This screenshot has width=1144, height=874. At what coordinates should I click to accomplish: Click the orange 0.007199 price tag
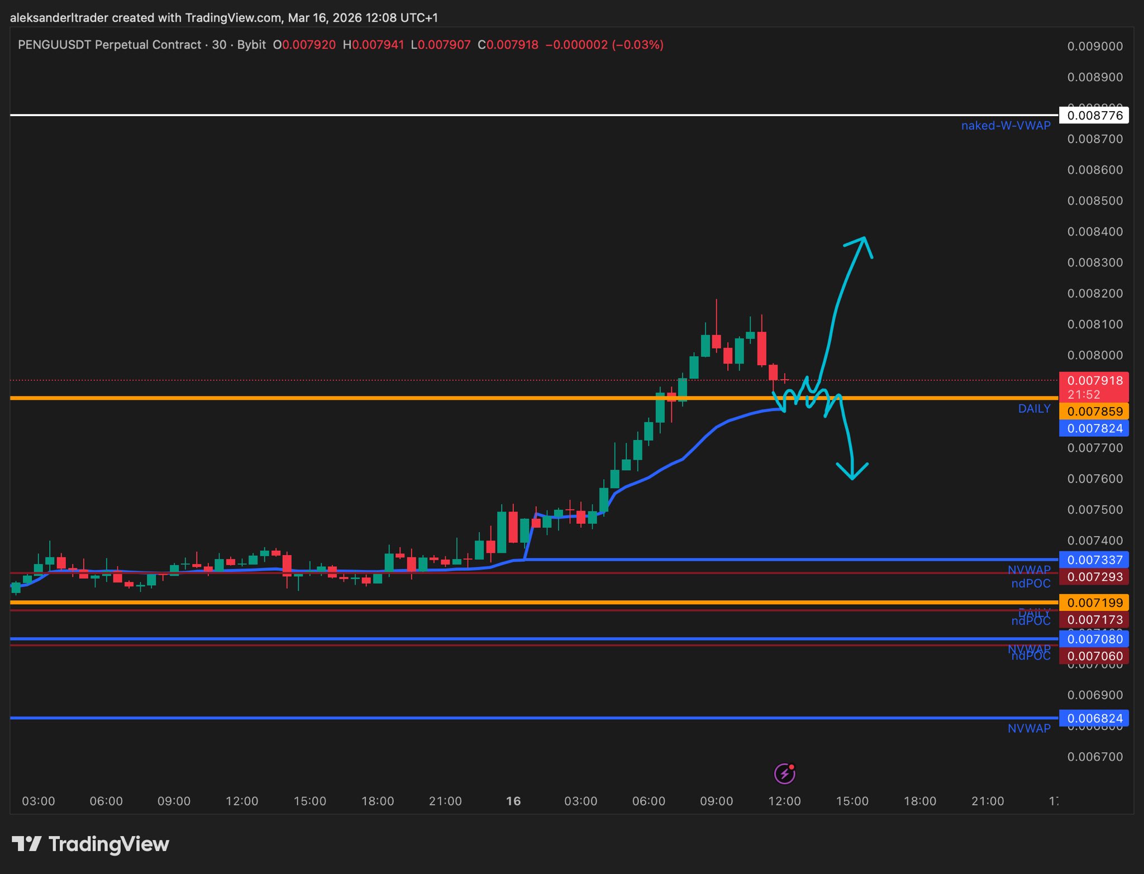point(1094,603)
